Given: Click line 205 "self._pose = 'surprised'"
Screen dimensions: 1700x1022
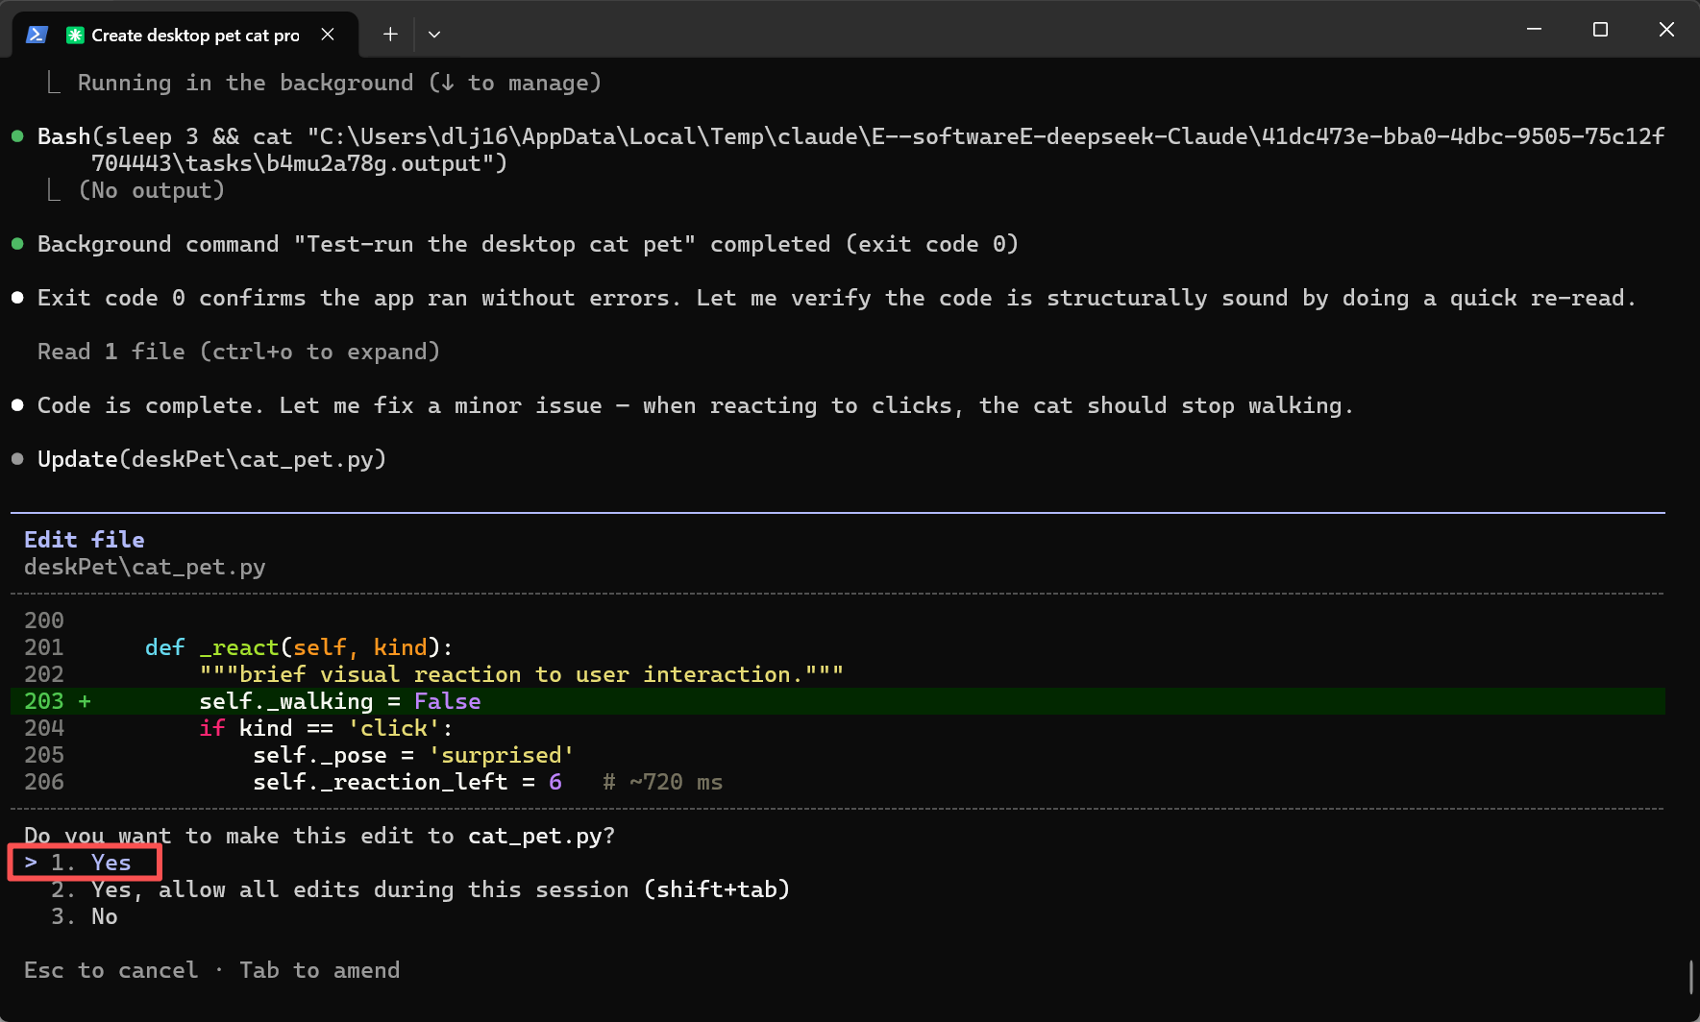Looking at the screenshot, I should [413, 755].
